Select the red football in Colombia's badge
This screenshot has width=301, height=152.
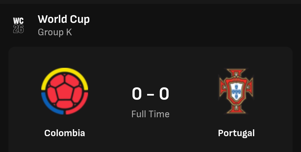tap(64, 91)
